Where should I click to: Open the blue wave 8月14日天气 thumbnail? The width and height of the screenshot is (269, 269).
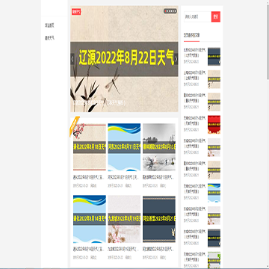(90, 219)
